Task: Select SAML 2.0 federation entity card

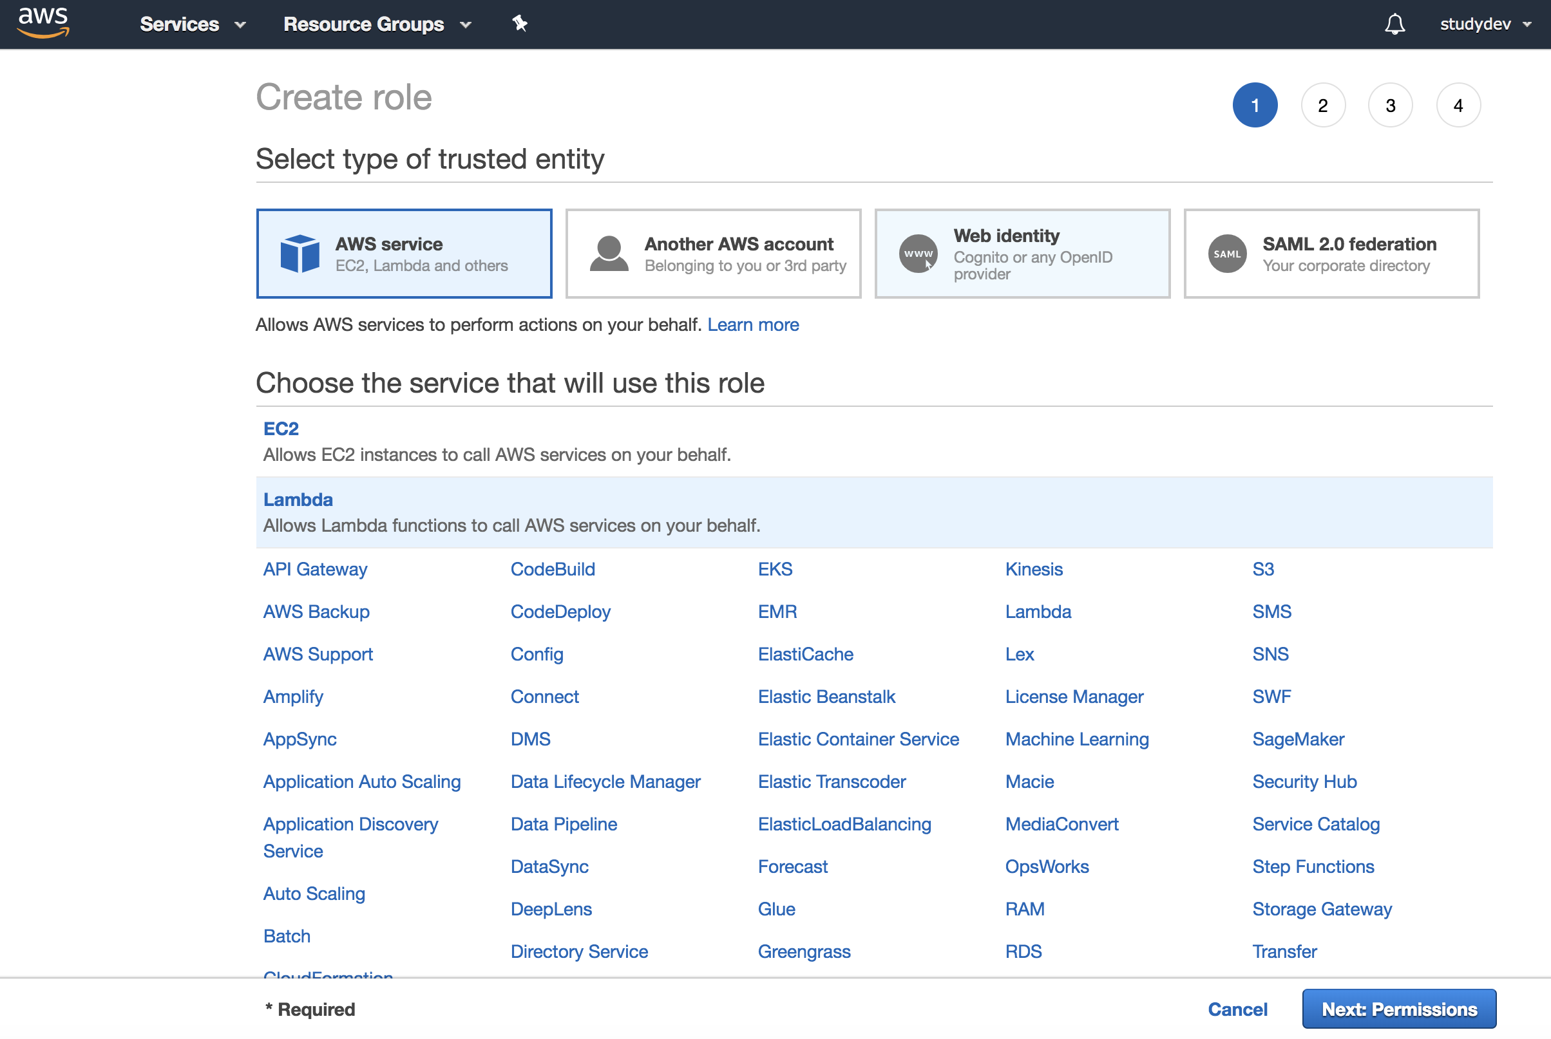Action: (x=1331, y=254)
